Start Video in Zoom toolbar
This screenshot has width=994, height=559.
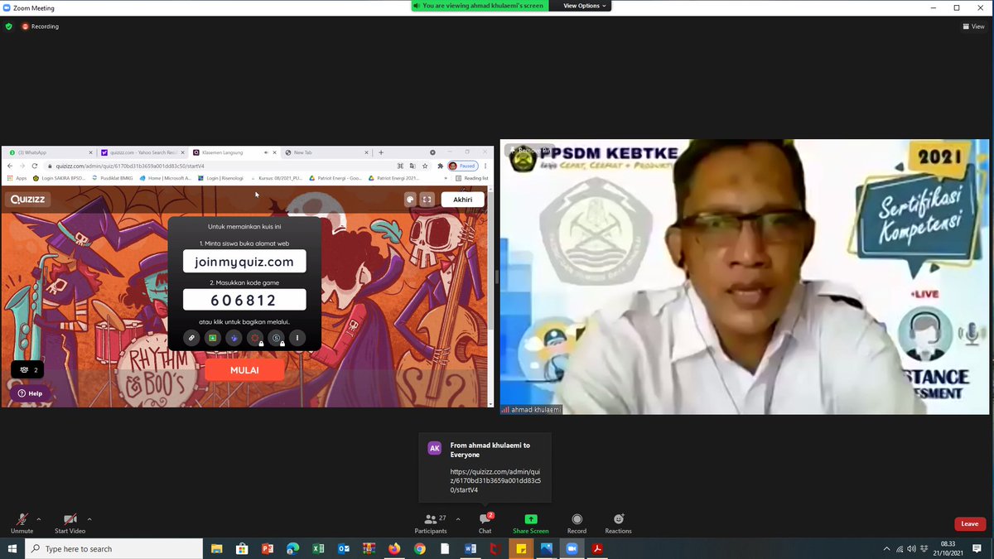[x=70, y=523]
